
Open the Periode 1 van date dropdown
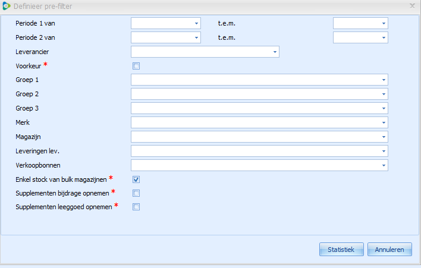196,23
